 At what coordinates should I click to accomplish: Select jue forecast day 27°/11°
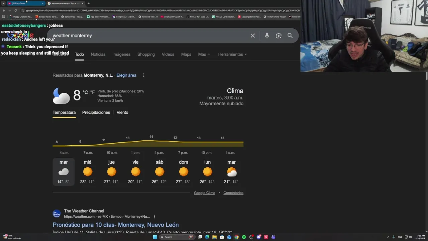[112, 172]
